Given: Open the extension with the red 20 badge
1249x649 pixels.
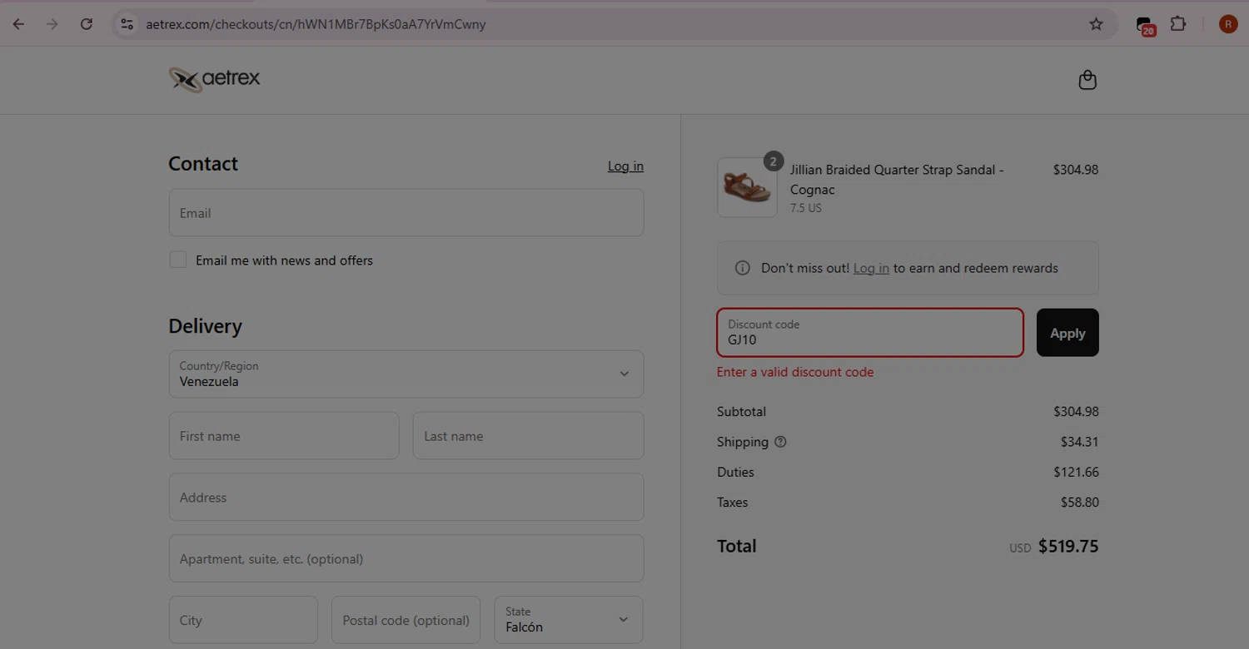Looking at the screenshot, I should [x=1146, y=26].
